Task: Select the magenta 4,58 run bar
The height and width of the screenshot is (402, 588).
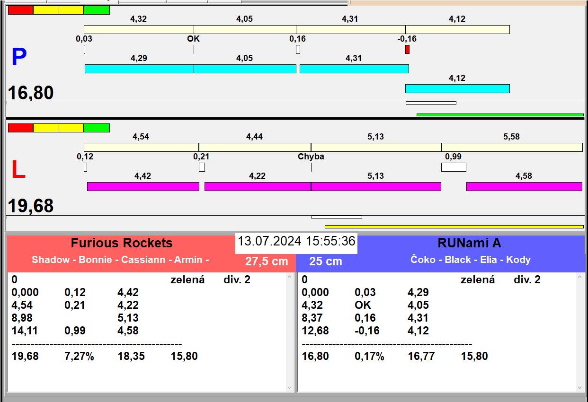Action: pyautogui.click(x=524, y=186)
